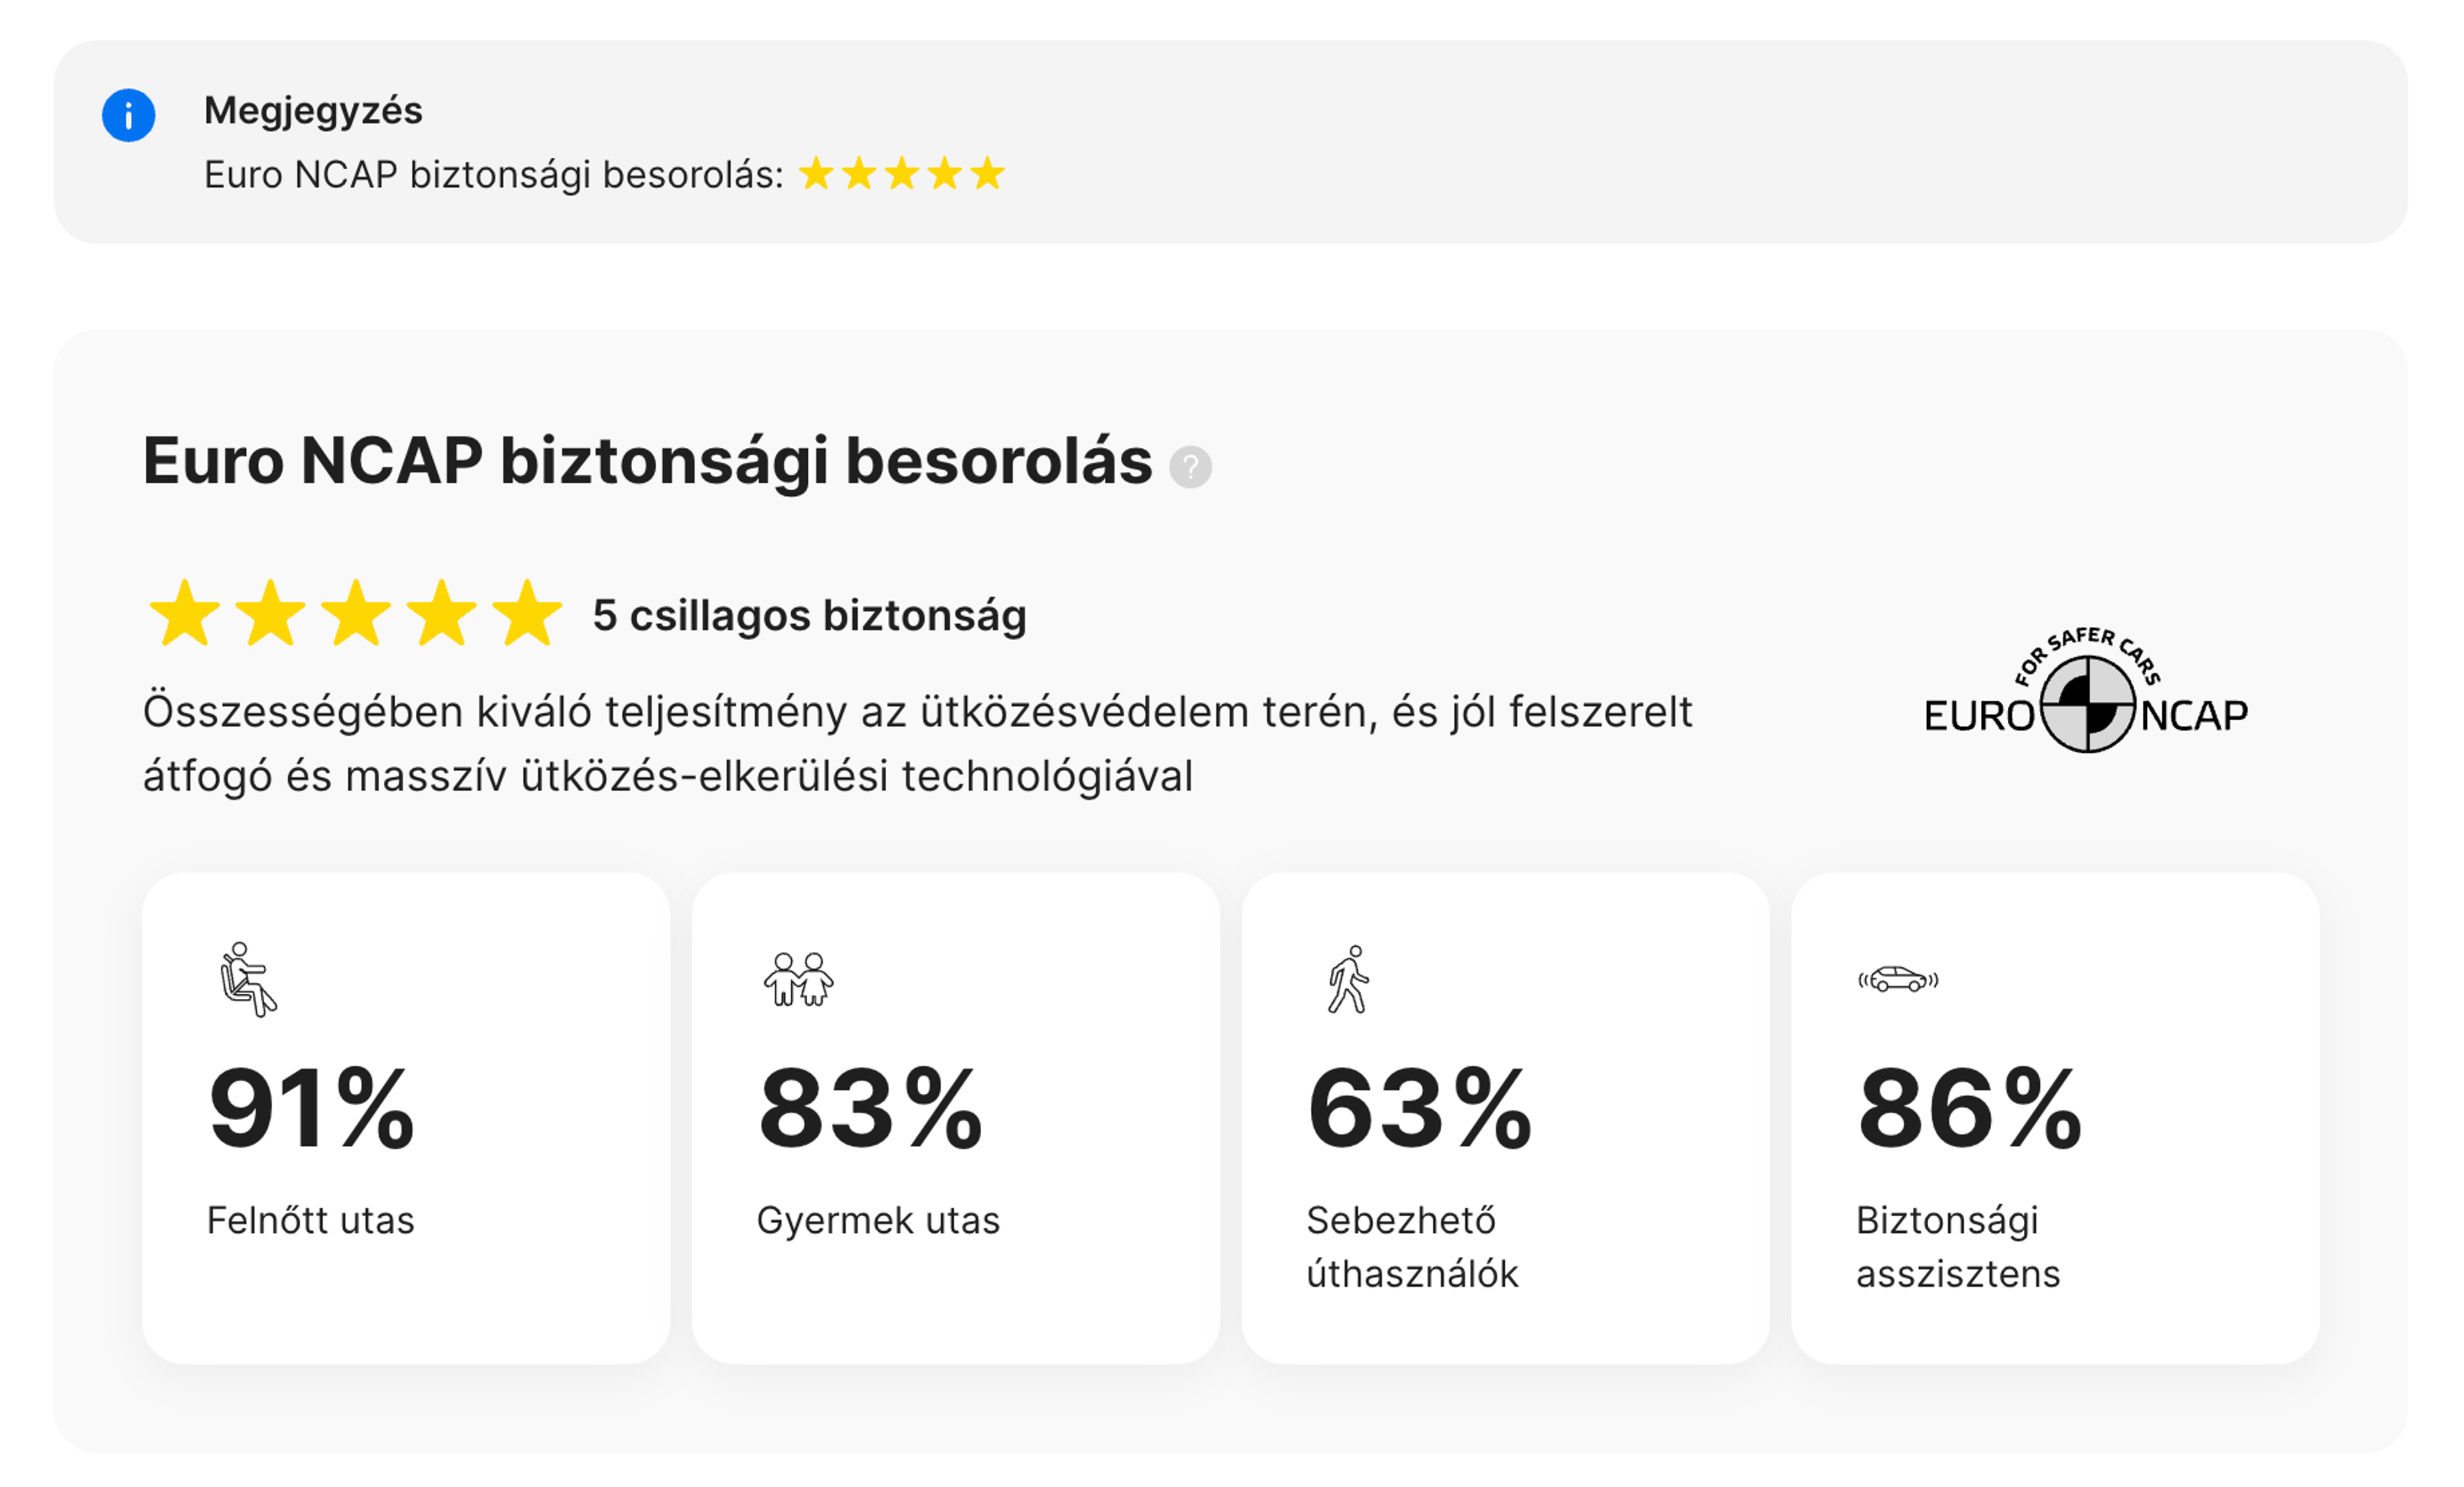Viewport: 2464px width, 1487px height.
Task: Open the 86% Biztonsági asszisztens card
Action: 2055,1118
